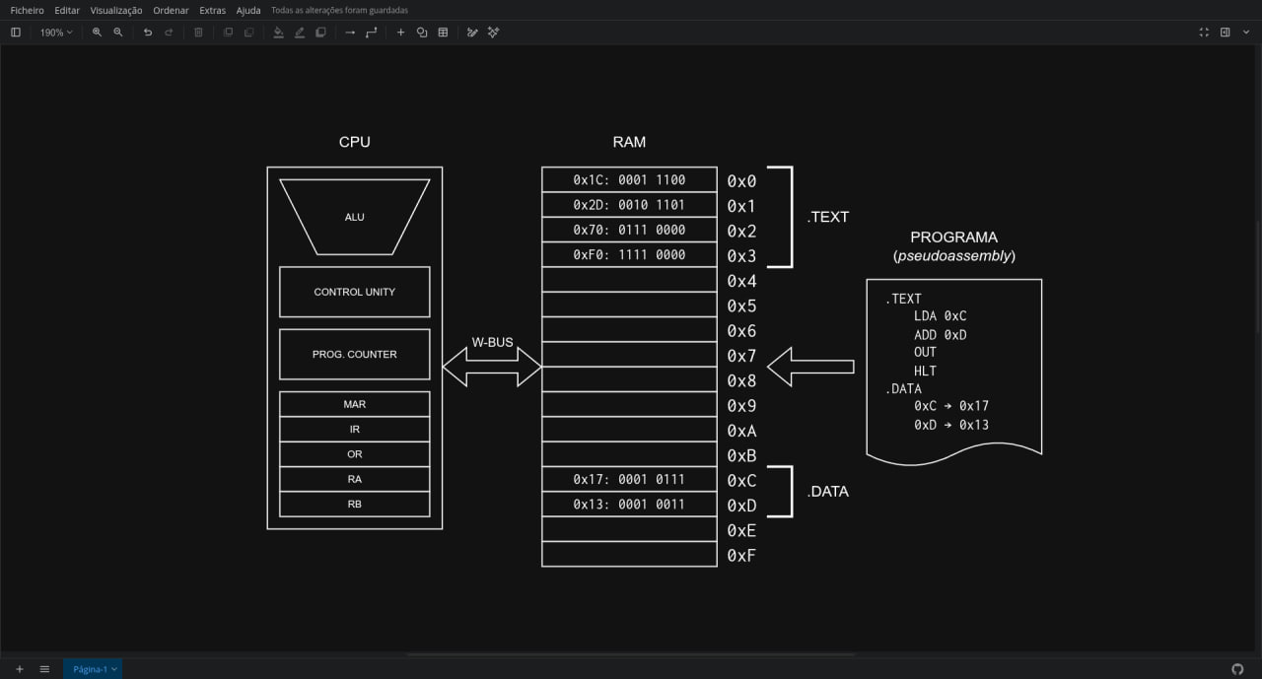Click the GitHub icon in bottom corner

tap(1238, 669)
